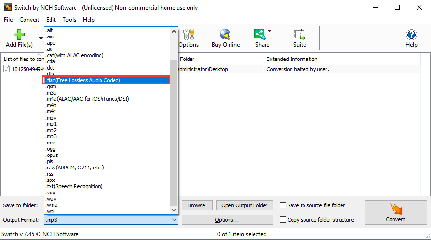Screen dimensions: 431x240
Task: Click the Buy Online toolbar icon
Action: click(226, 35)
